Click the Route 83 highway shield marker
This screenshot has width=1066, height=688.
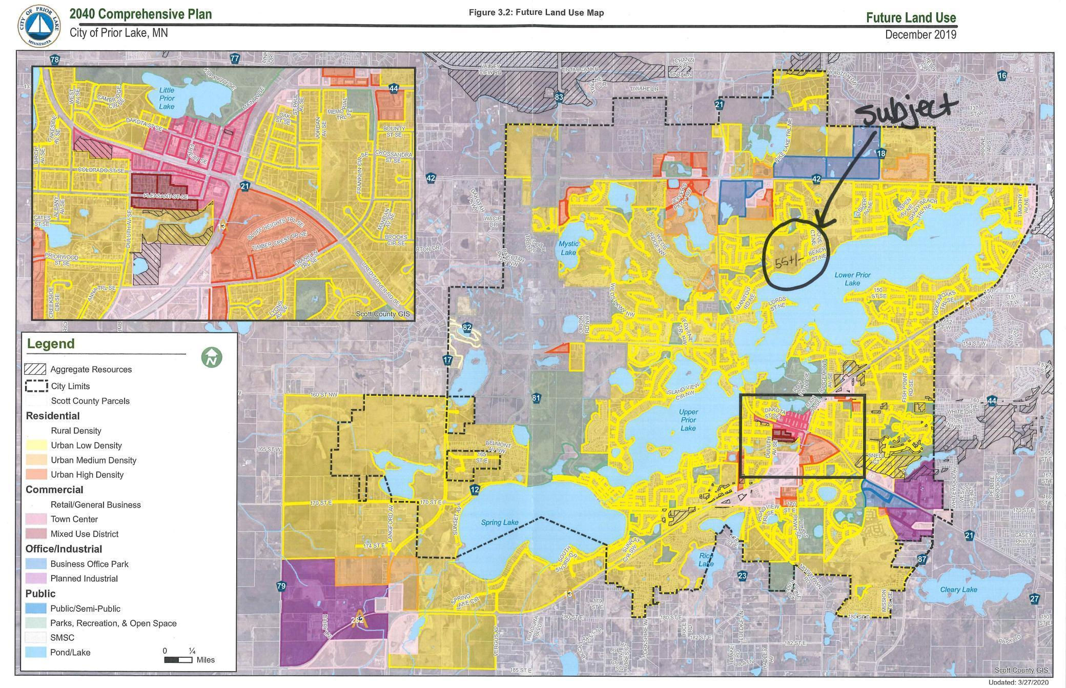(x=559, y=96)
